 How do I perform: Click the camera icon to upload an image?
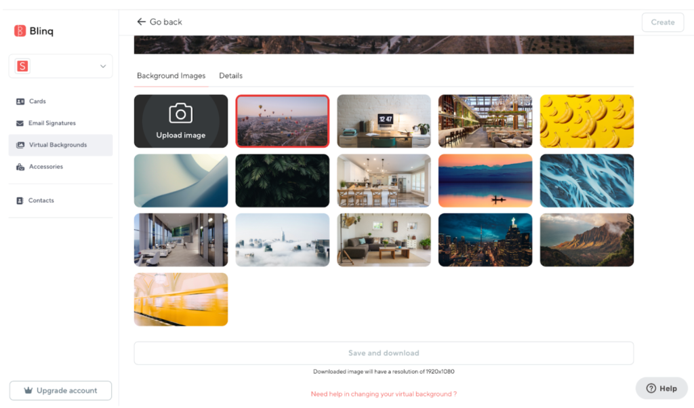click(x=180, y=113)
